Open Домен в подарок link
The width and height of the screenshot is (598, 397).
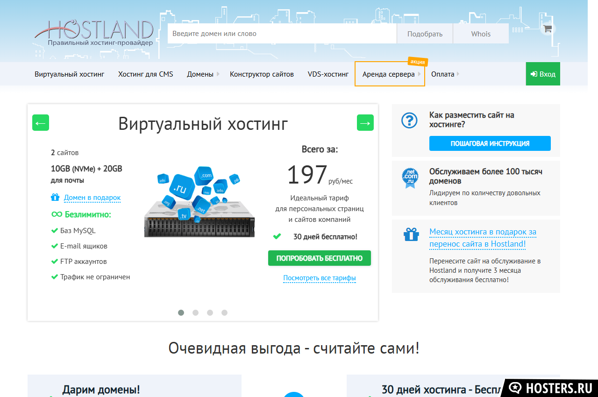coord(92,198)
